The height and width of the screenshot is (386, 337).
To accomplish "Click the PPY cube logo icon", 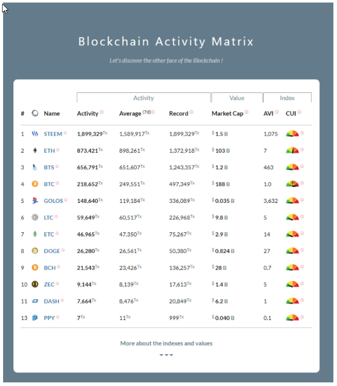I will pos(35,318).
